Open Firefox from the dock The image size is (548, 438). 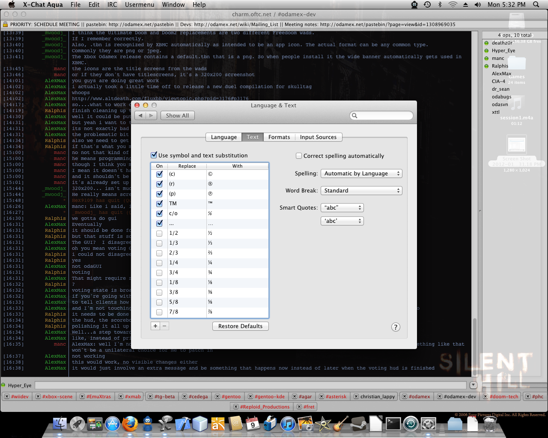(x=130, y=424)
